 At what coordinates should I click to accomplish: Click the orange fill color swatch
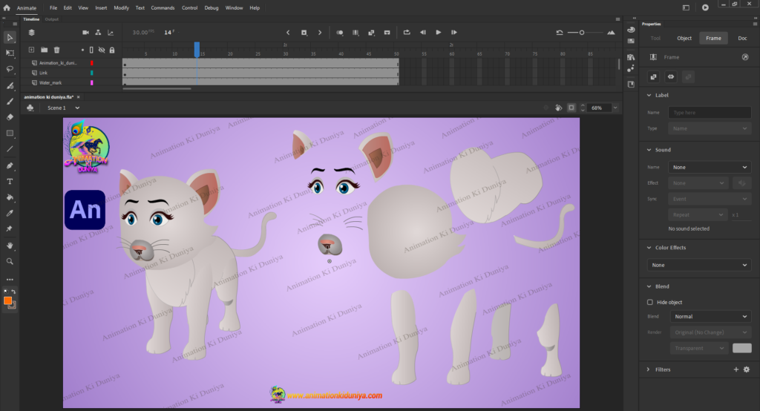pyautogui.click(x=7, y=301)
